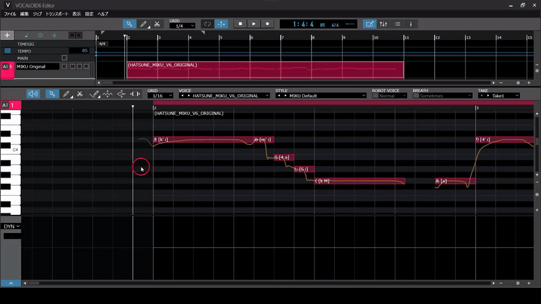Enable the BREATH checkbox
The width and height of the screenshot is (541, 304).
[416, 96]
